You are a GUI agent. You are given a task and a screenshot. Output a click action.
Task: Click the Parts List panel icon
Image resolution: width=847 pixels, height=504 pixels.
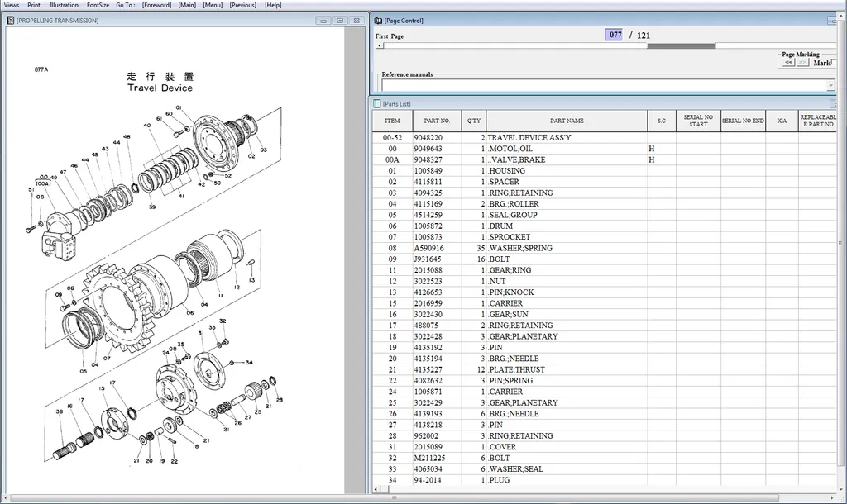click(377, 103)
